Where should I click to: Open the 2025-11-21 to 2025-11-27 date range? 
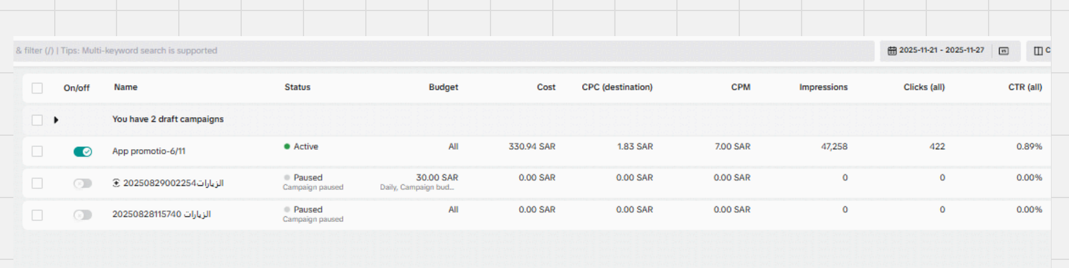(x=941, y=51)
